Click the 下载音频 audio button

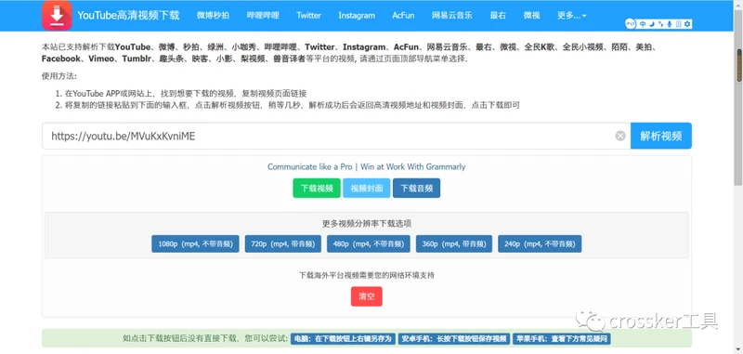coord(416,188)
